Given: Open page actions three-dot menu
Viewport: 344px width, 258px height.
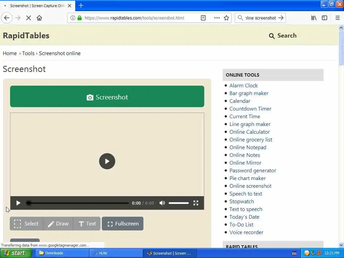Looking at the screenshot, I should (x=217, y=18).
